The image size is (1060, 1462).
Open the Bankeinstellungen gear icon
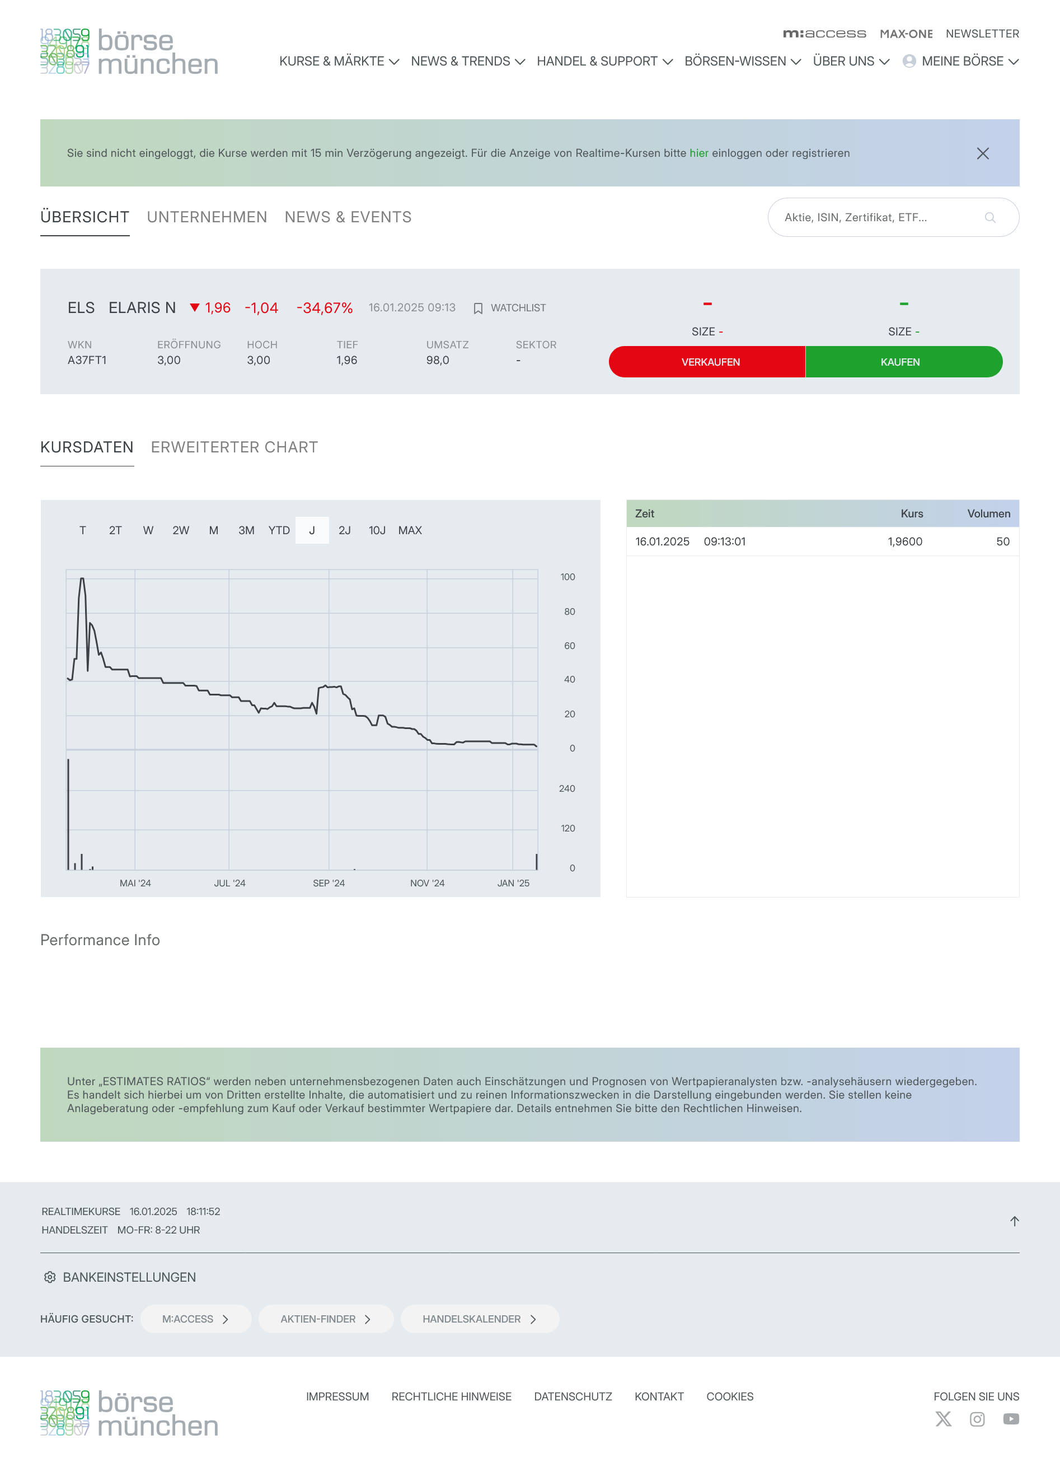click(50, 1277)
